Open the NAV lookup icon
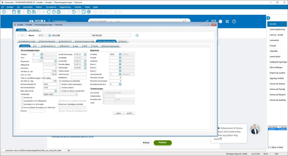This screenshot has height=156, width=288. [x=42, y=58]
